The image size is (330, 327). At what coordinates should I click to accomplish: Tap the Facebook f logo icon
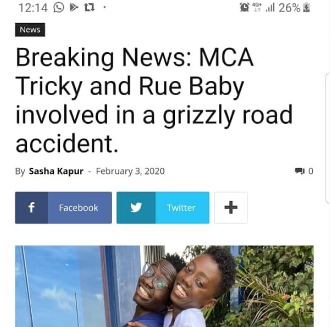pyautogui.click(x=31, y=208)
